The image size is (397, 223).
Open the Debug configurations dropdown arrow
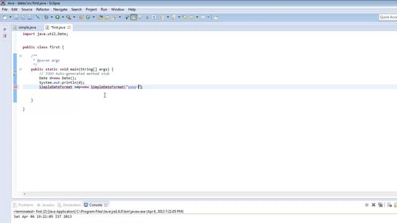51,17
